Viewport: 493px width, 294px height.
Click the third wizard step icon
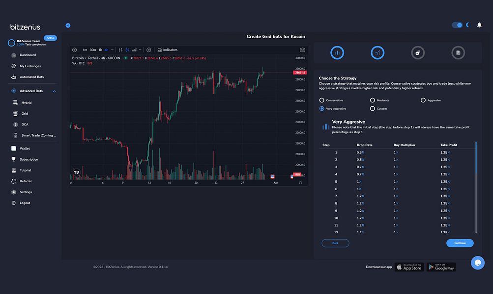[x=417, y=52]
